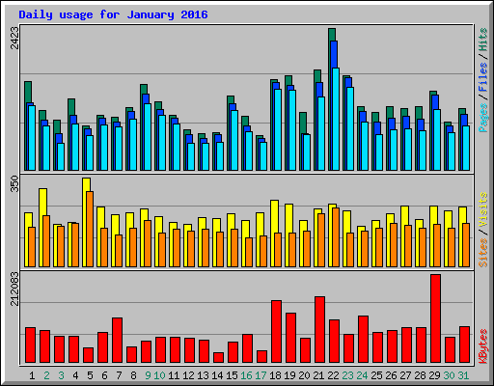Click day 17 on the x-axis

pos(261,375)
